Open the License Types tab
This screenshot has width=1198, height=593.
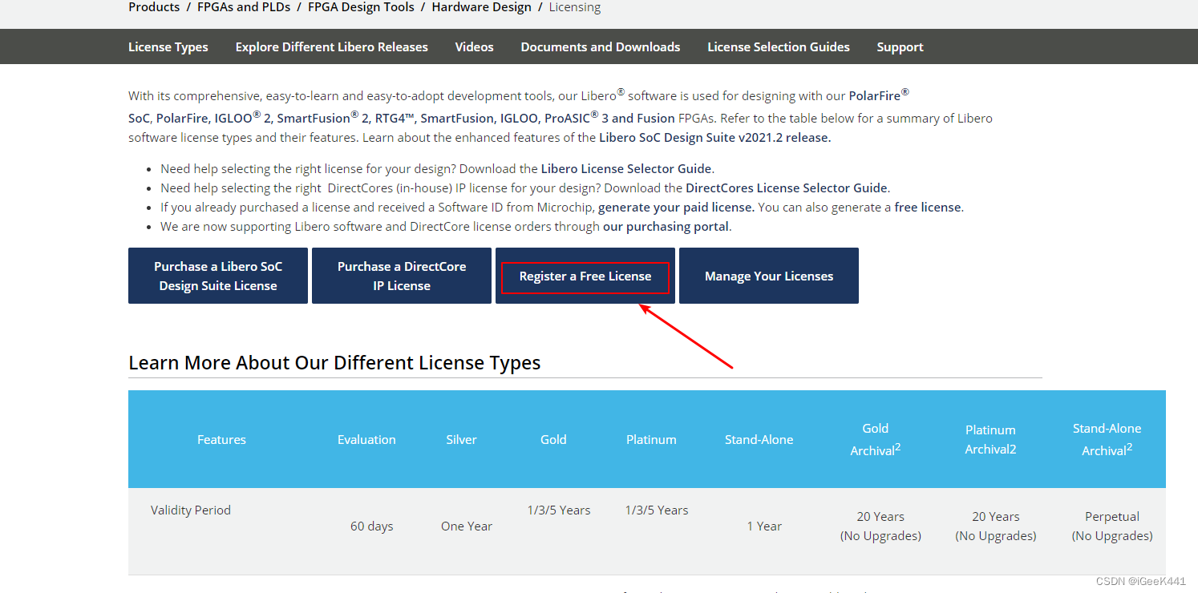click(168, 47)
